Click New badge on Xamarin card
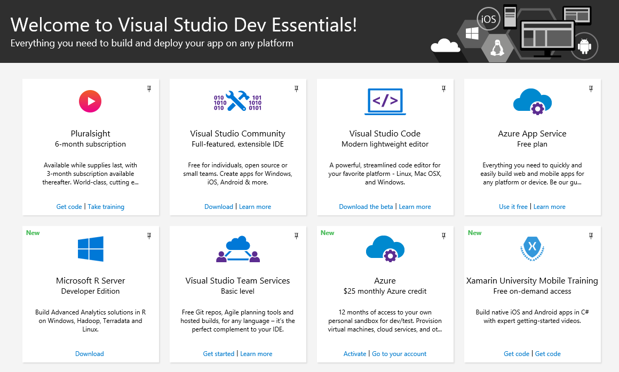619x372 pixels. point(474,233)
